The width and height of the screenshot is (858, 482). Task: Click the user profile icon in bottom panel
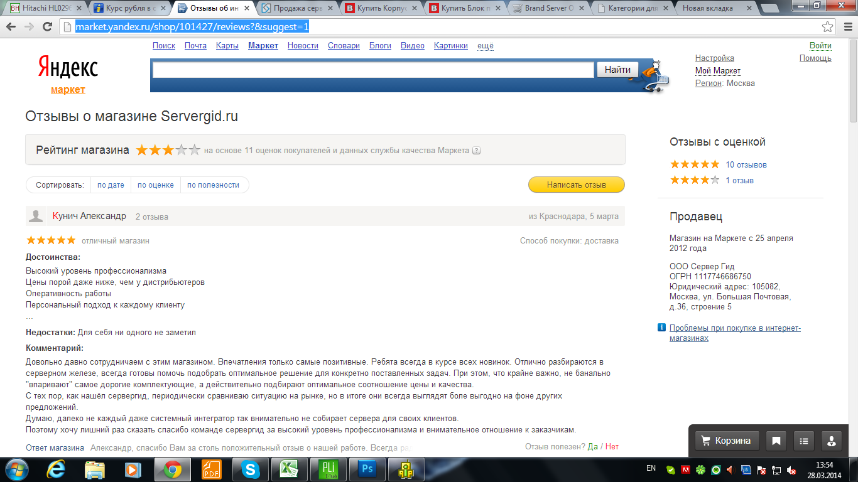click(832, 441)
